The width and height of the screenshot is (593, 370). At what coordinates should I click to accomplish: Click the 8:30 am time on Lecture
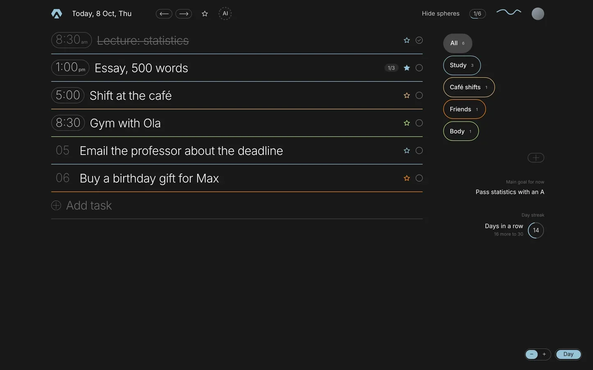point(72,40)
